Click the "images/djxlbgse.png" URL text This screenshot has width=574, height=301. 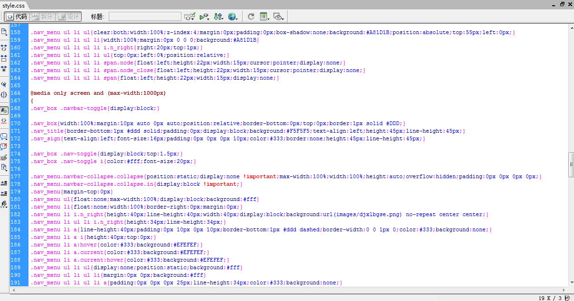[x=370, y=214]
